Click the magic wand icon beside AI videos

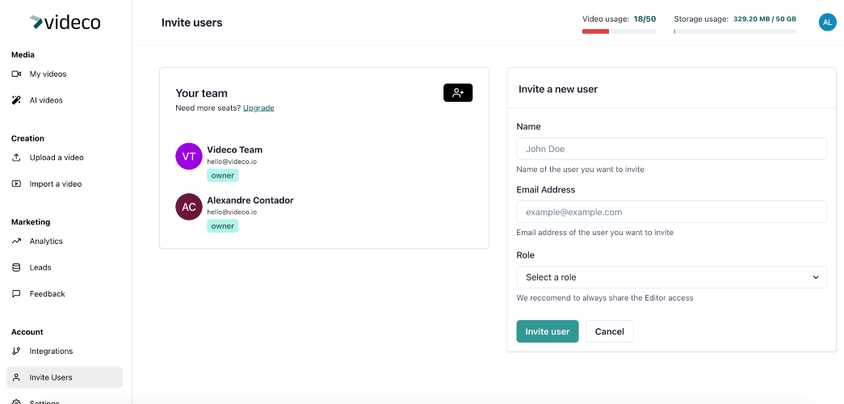[x=16, y=100]
